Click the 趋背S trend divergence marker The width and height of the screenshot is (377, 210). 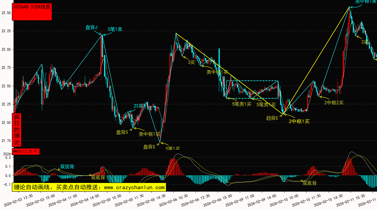272,118
